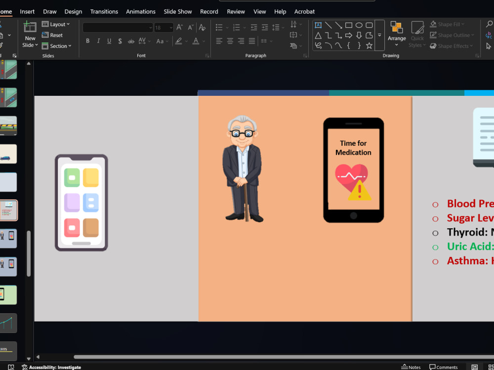The width and height of the screenshot is (494, 370).
Task: Open the font name combo box
Action: tap(118, 28)
